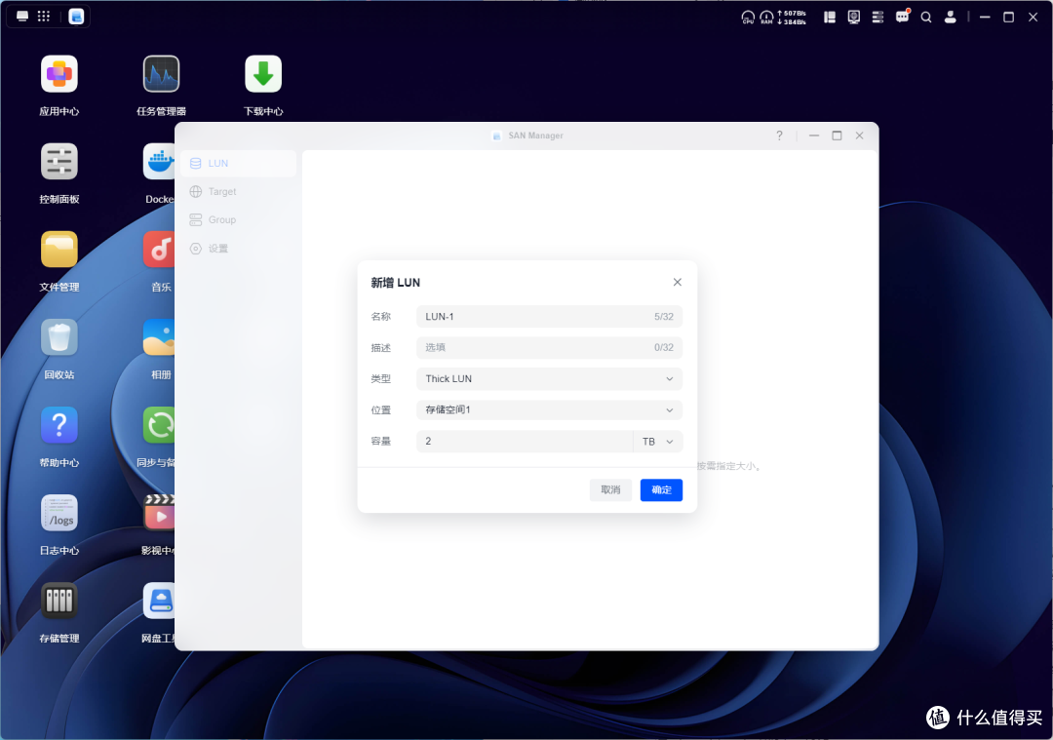
Task: Click the 取消 button
Action: 610,490
